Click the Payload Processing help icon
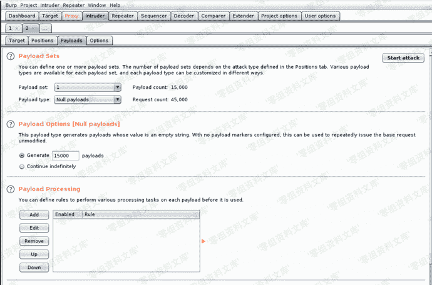This screenshot has height=285, width=432. pyautogui.click(x=11, y=189)
